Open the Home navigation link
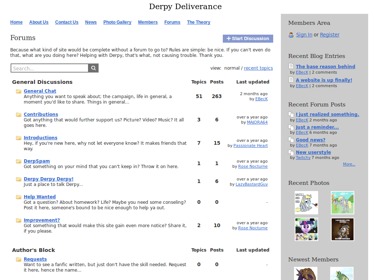Image resolution: width=374 pixels, height=280 pixels. coord(16,22)
